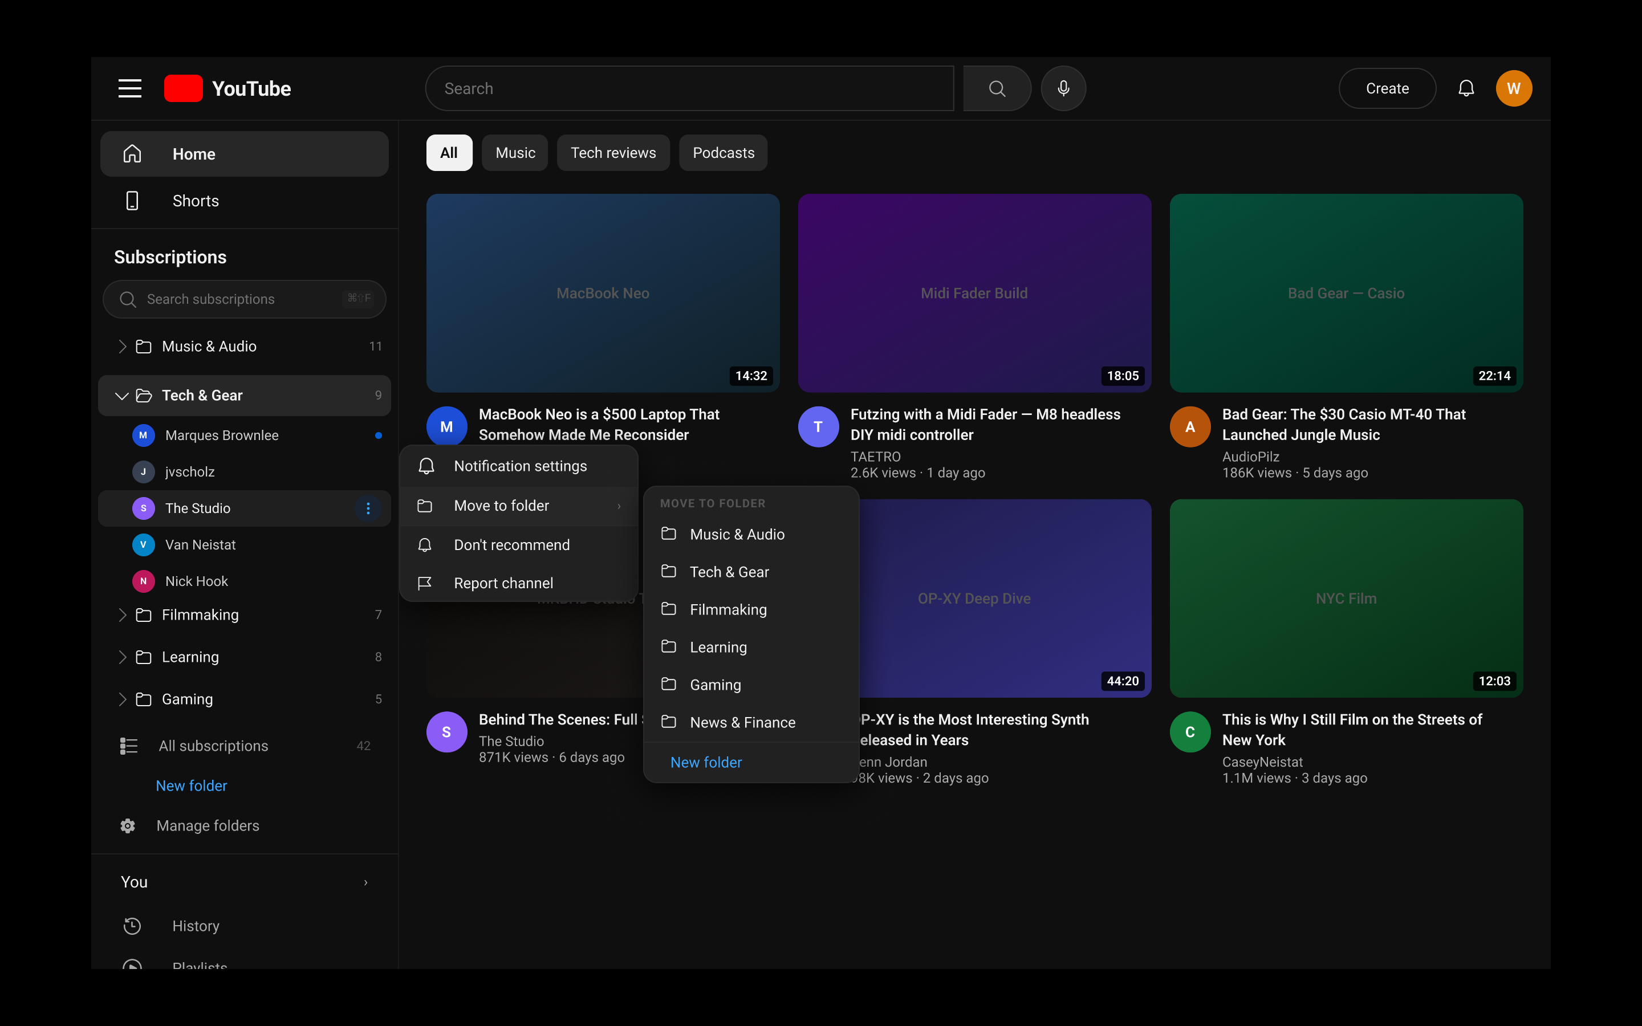This screenshot has height=1026, width=1642.
Task: Open the MacBook Neo video thumbnail
Action: coord(603,293)
